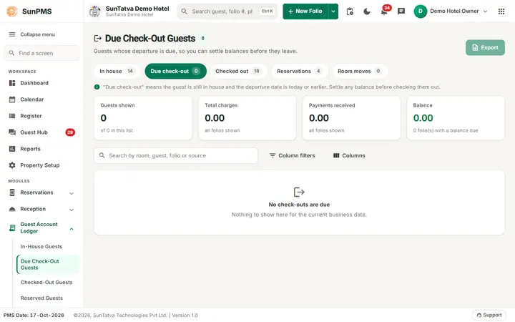The height and width of the screenshot is (322, 515).
Task: Open the Register screen
Action: tap(41, 116)
